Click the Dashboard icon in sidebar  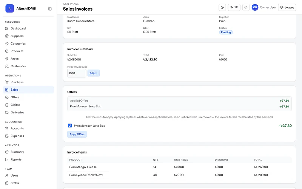[7, 28]
